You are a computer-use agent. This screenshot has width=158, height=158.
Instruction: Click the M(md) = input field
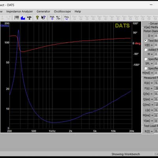156,73
